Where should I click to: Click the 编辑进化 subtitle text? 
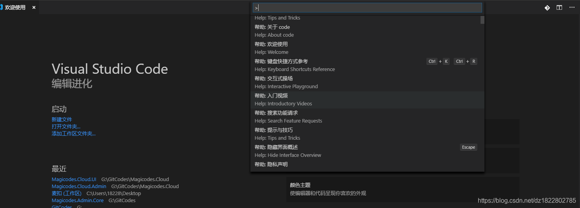click(72, 84)
